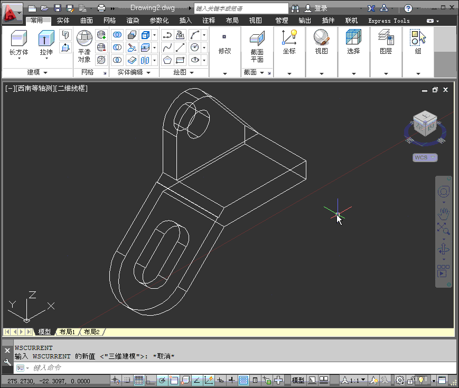Click the mesh smooth more icon
Viewport: 459px width, 388px height.
(x=101, y=35)
